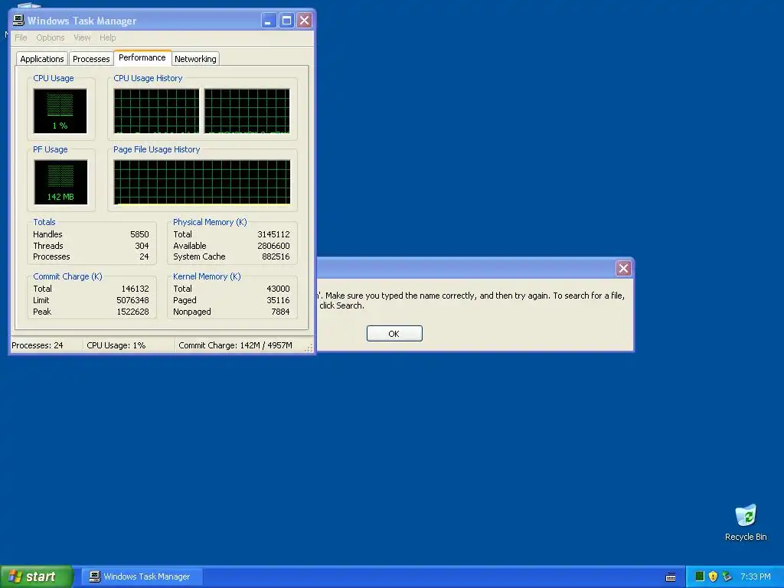The height and width of the screenshot is (588, 784).
Task: Click Kernel Memory Paged value 35116
Action: click(278, 300)
